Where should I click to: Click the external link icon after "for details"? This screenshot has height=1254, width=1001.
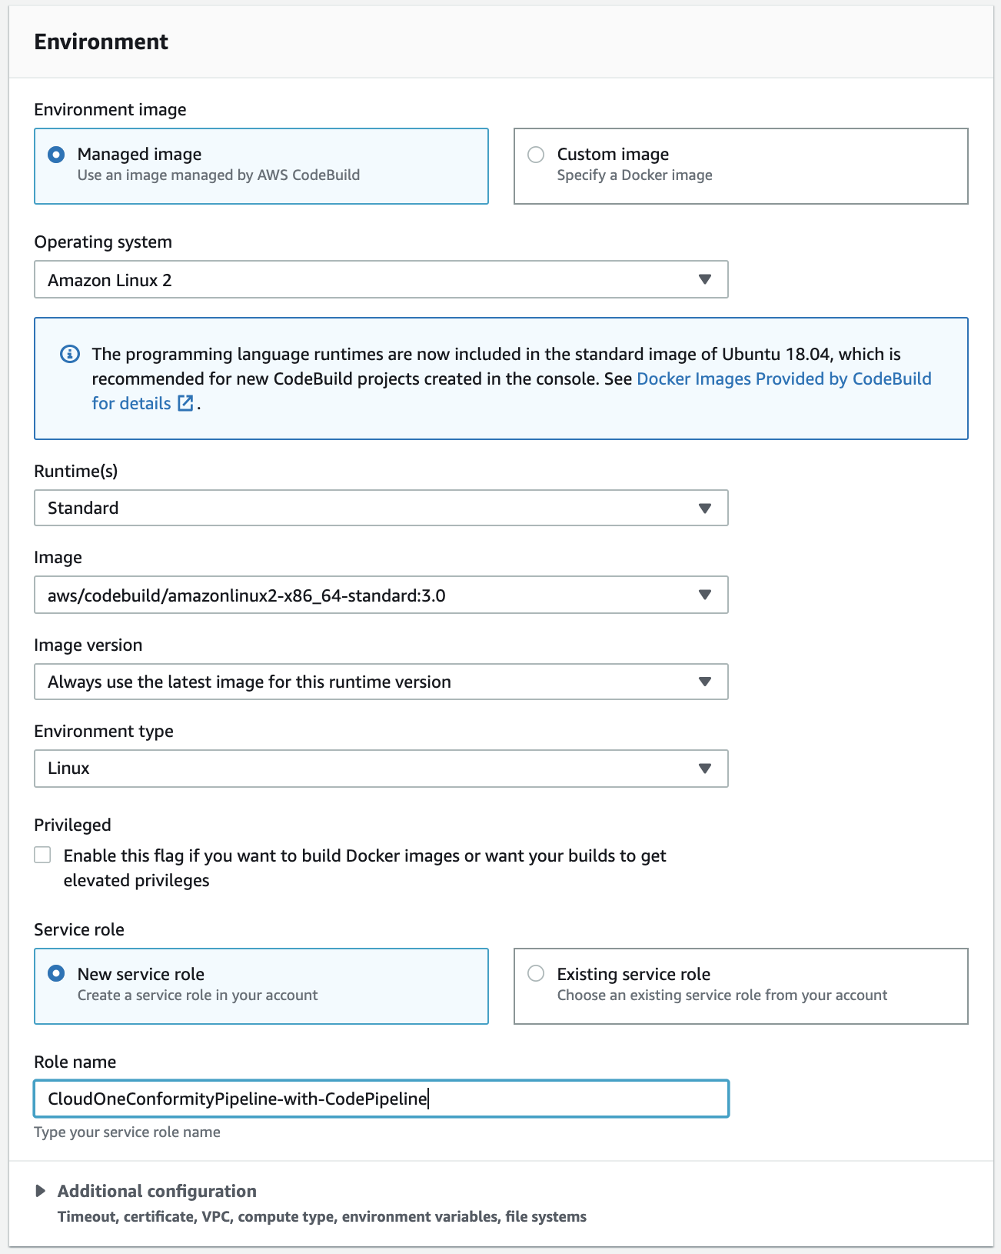[x=186, y=403]
